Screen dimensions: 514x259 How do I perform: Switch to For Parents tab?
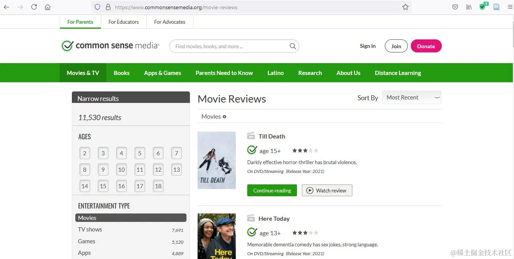point(80,22)
